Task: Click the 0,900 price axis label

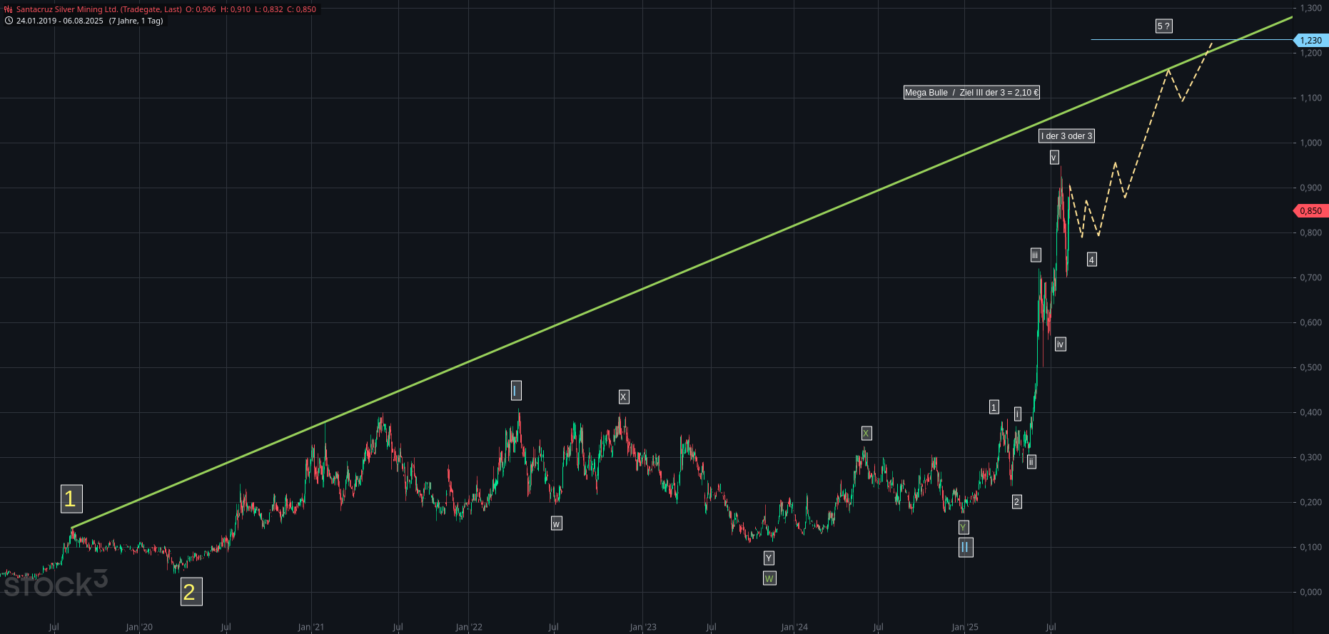Action: [1310, 188]
